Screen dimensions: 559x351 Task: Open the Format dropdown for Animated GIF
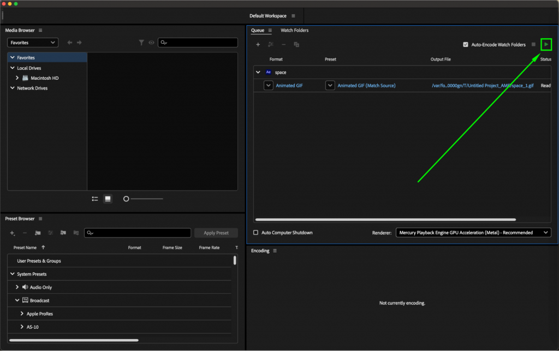click(268, 85)
